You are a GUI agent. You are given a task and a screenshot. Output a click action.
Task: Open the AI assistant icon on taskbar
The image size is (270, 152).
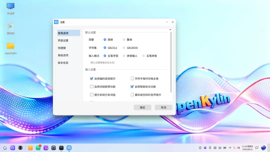(263, 148)
